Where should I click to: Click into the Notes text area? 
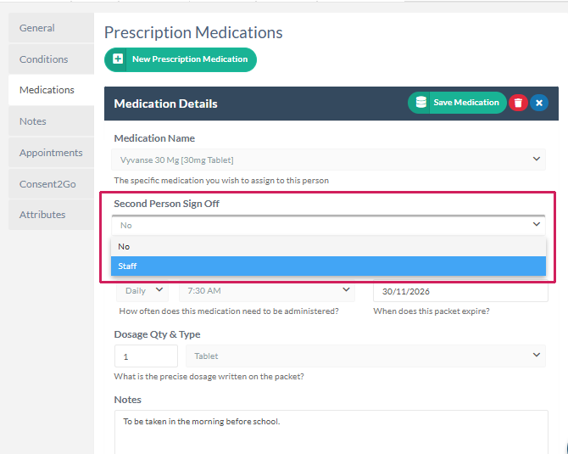[x=331, y=431]
